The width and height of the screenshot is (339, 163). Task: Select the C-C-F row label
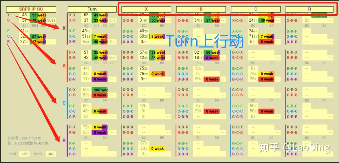point(237,106)
